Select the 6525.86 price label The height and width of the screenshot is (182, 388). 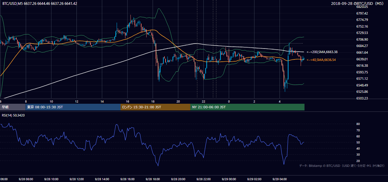362,92
